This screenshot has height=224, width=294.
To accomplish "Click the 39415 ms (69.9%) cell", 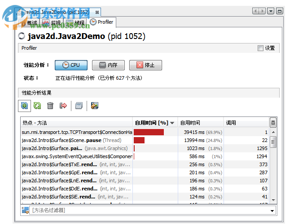I will click(201, 132).
